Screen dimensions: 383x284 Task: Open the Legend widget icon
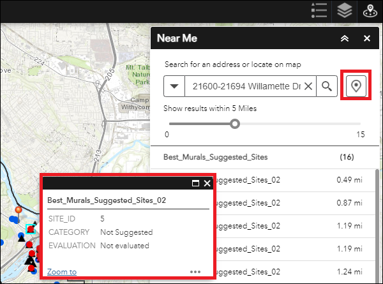point(319,10)
